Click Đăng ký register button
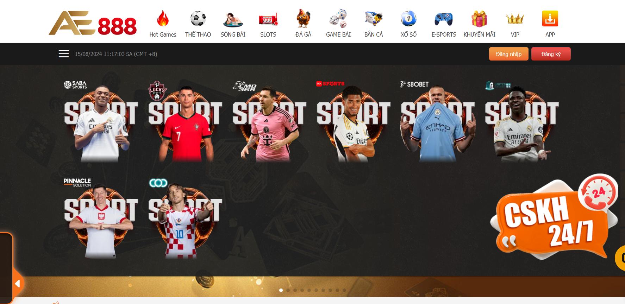 (551, 54)
